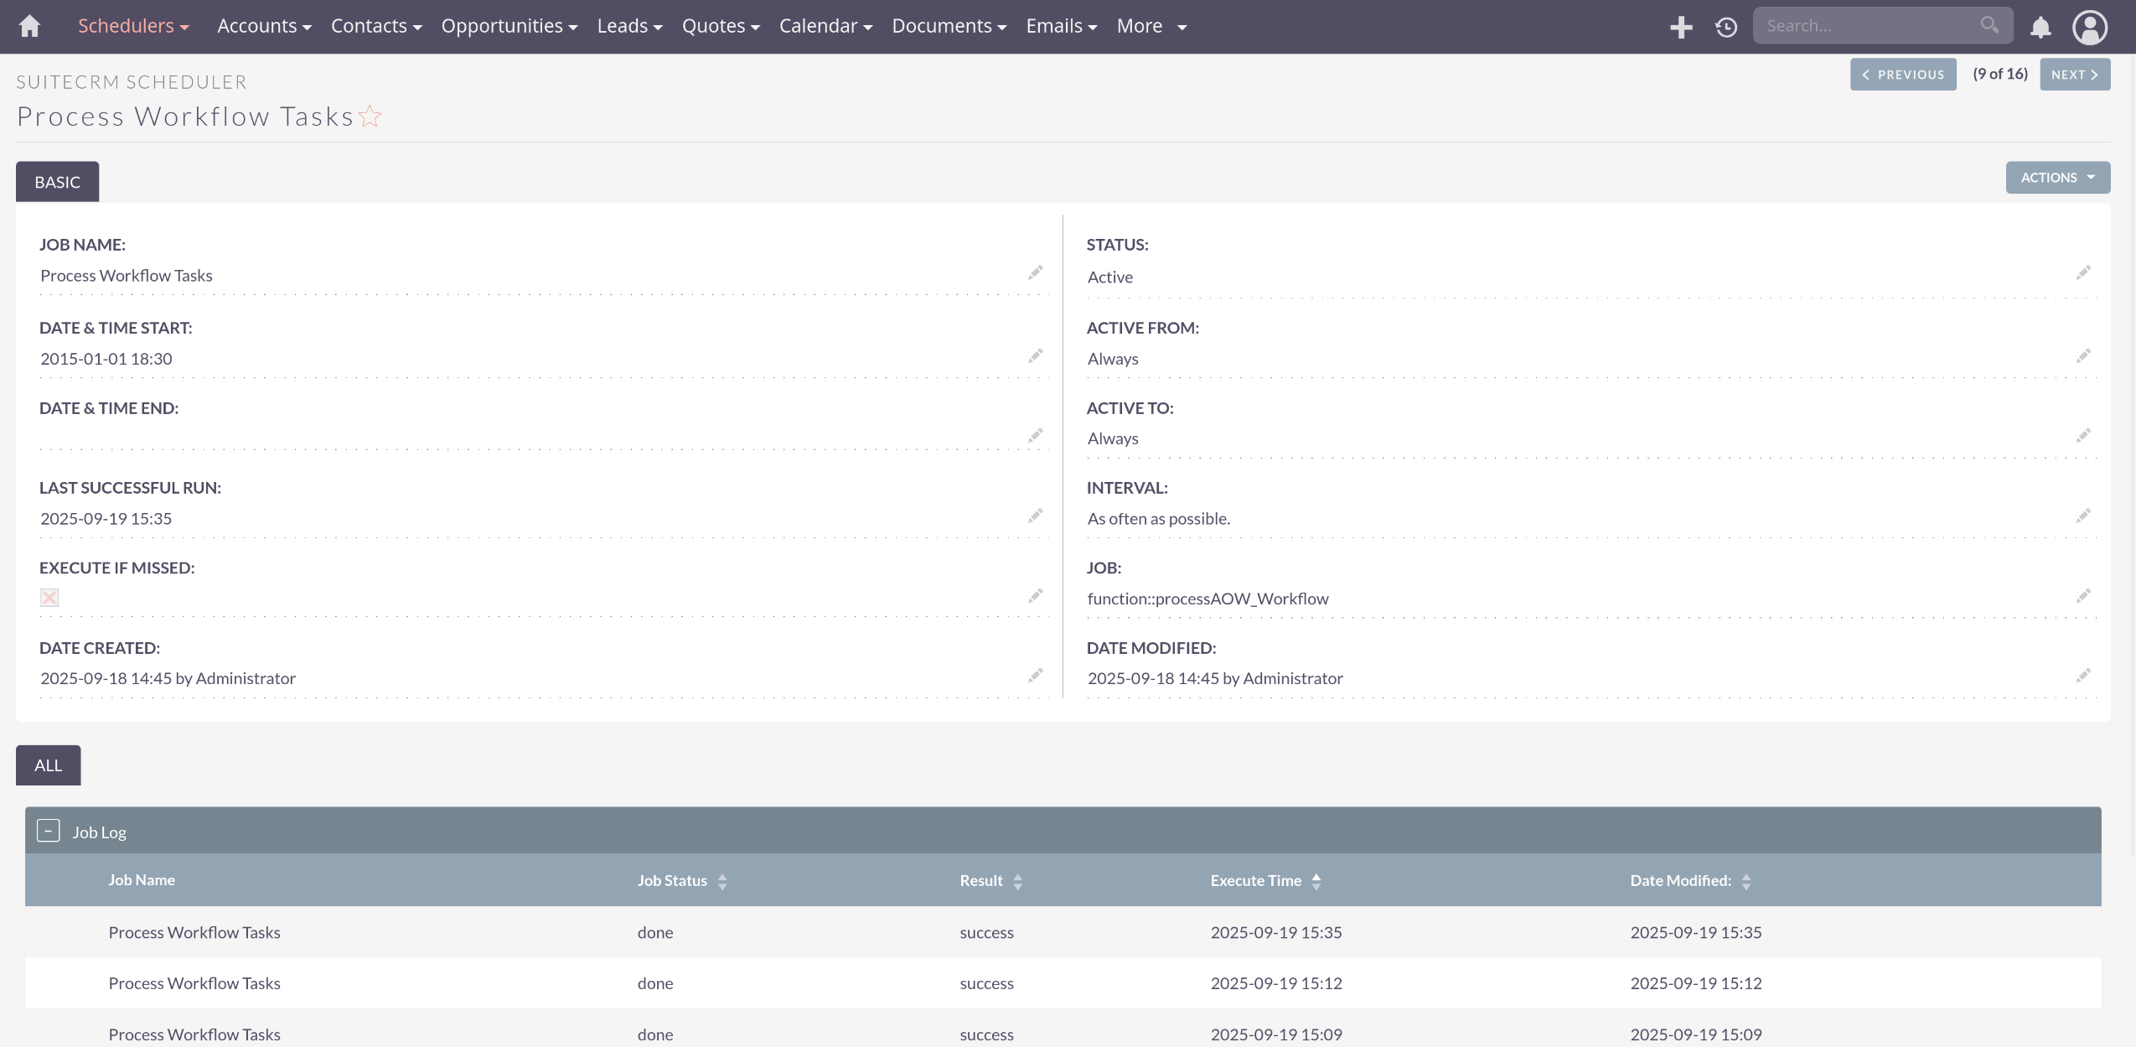Open the user profile avatar menu
2136x1047 pixels.
(2089, 27)
